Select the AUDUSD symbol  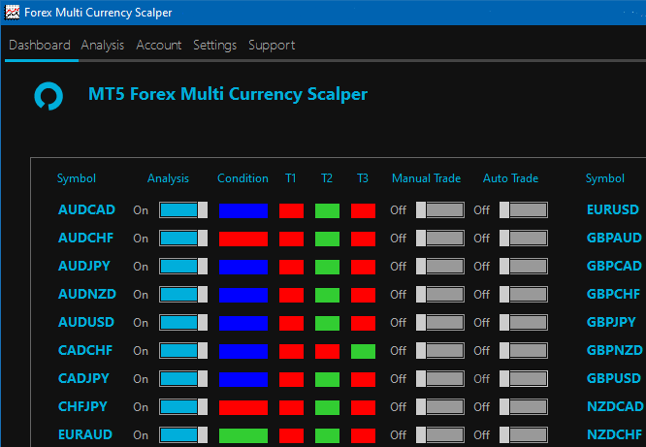point(86,322)
